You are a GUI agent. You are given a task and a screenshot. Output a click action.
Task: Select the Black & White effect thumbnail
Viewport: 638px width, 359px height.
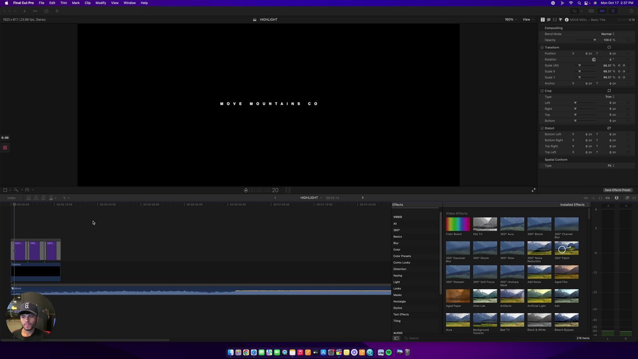tap(539, 320)
